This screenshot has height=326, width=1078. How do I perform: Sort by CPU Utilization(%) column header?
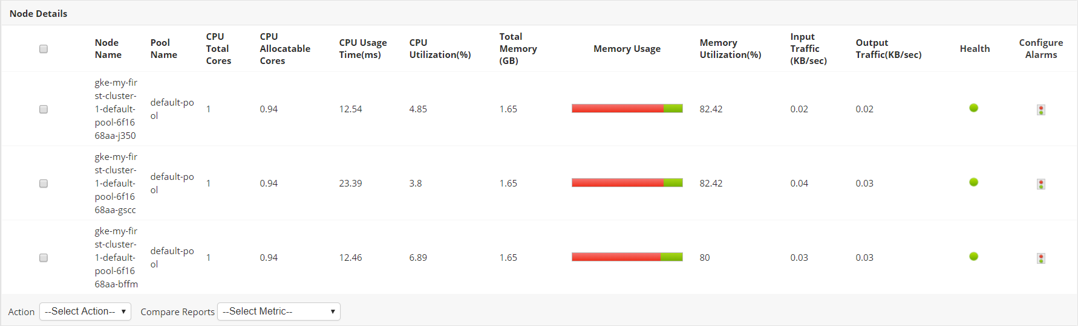[440, 49]
